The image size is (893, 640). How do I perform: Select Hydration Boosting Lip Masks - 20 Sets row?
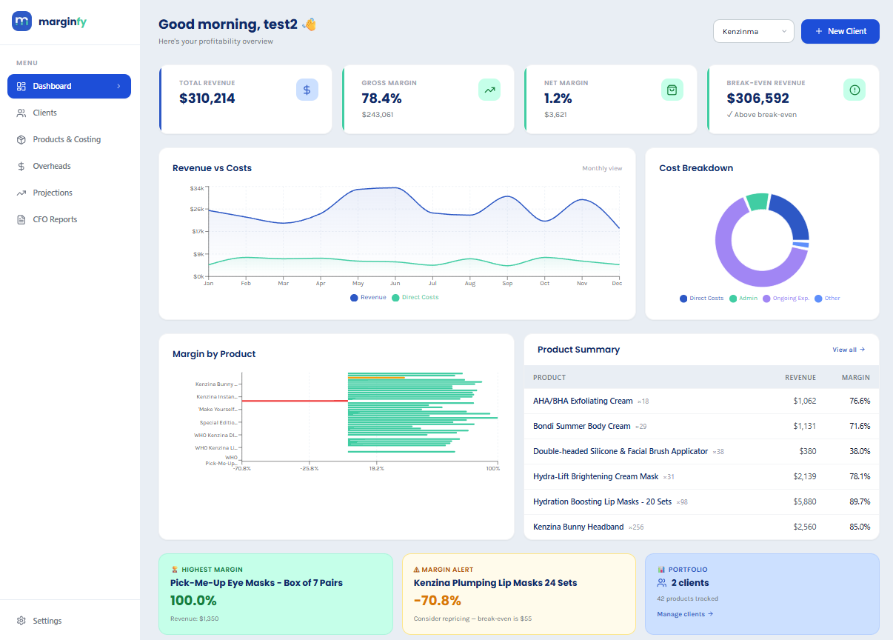point(701,501)
